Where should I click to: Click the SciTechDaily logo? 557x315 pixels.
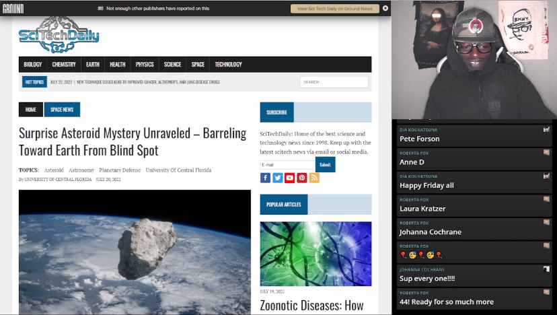pyautogui.click(x=59, y=36)
